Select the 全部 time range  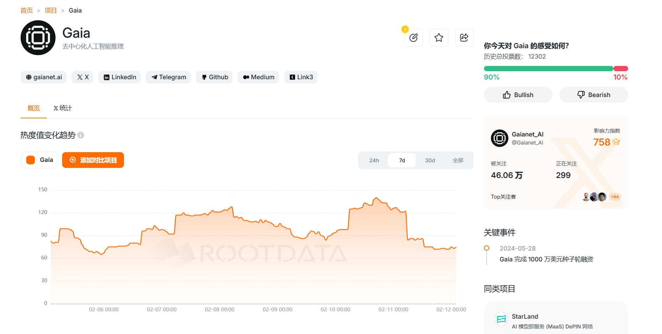(458, 160)
